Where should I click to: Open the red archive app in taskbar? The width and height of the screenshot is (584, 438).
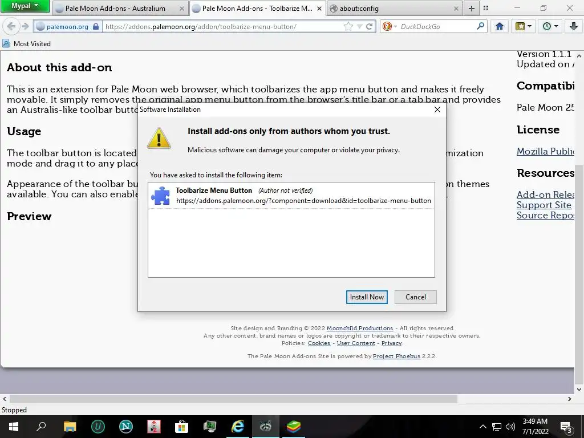click(154, 427)
